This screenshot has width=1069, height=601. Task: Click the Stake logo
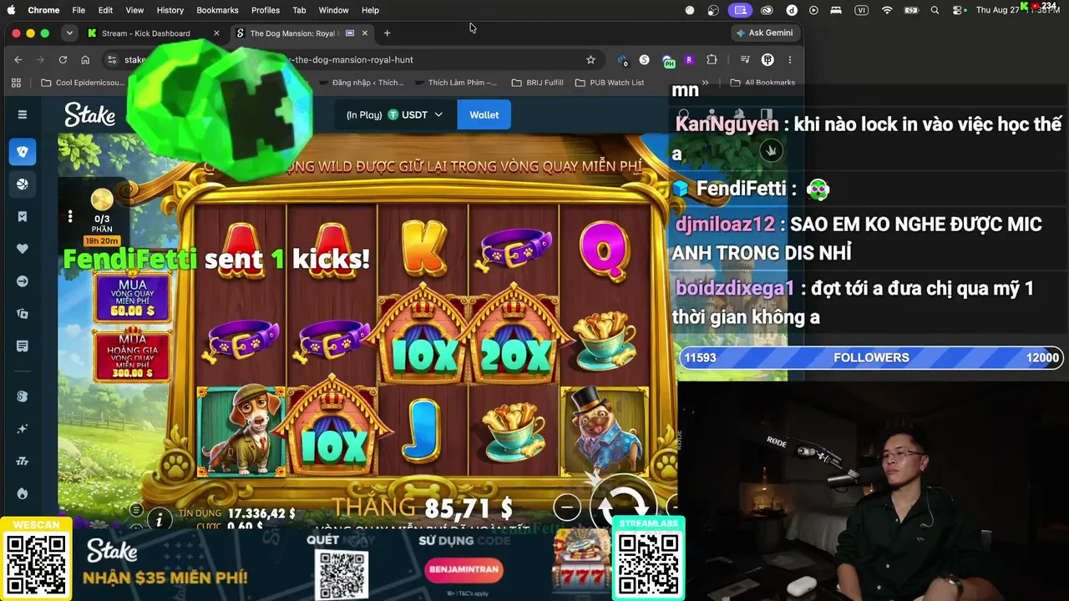pyautogui.click(x=89, y=114)
